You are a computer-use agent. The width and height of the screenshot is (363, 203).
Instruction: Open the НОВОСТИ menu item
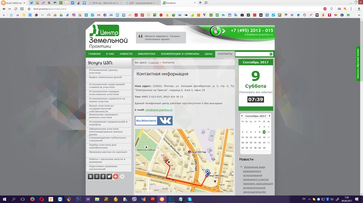[126, 54]
